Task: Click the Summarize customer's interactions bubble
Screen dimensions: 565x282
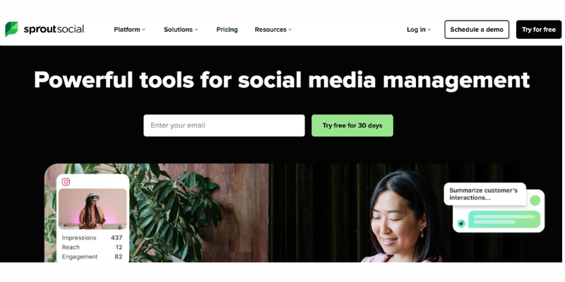Action: 485,194
